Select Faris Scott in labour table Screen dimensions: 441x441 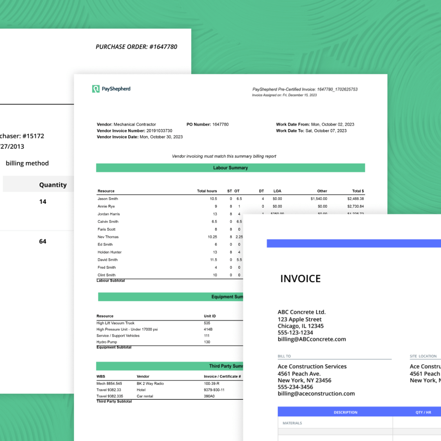[x=106, y=229]
